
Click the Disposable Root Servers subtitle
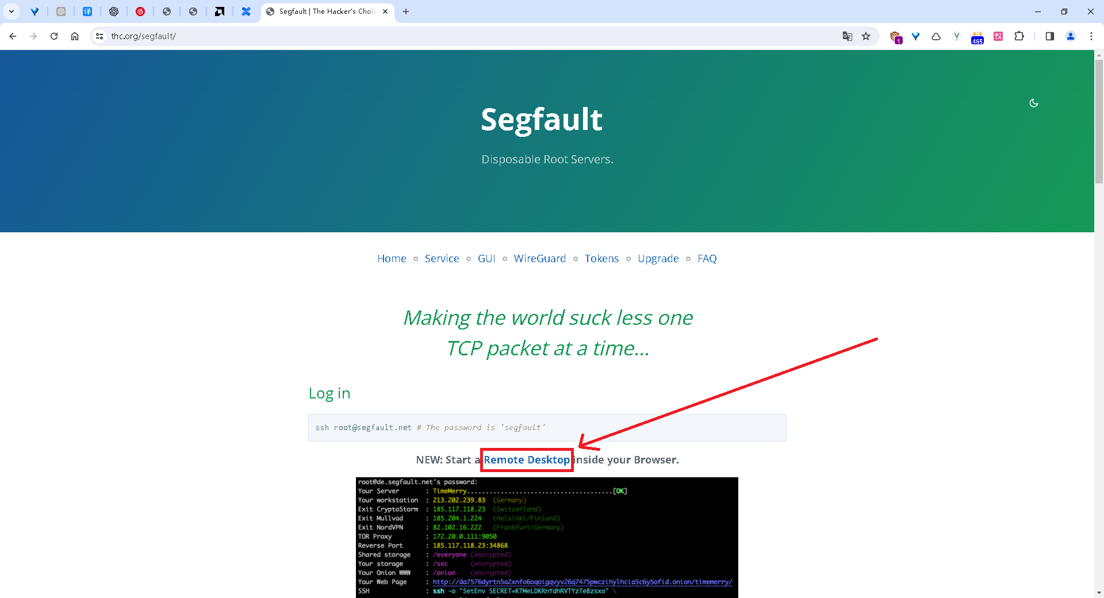pos(547,159)
